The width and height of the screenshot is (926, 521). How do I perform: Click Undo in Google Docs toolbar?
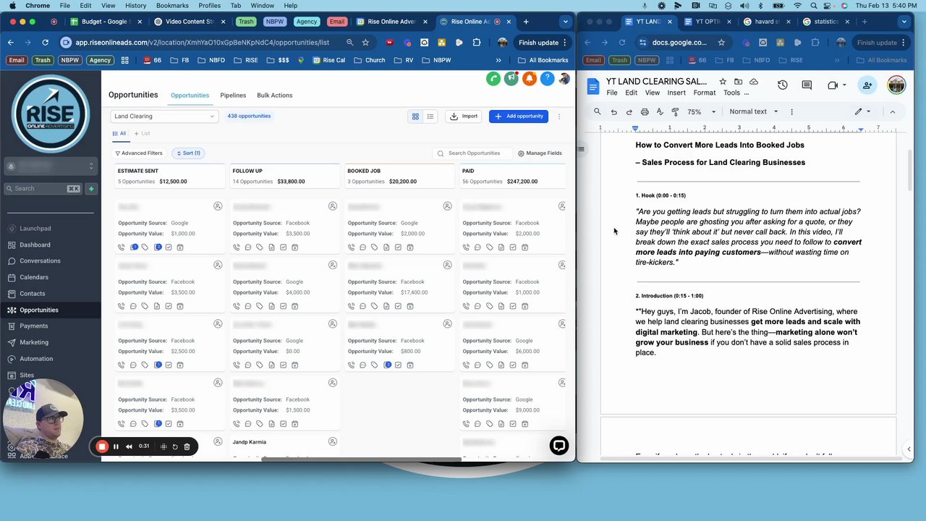pyautogui.click(x=613, y=112)
